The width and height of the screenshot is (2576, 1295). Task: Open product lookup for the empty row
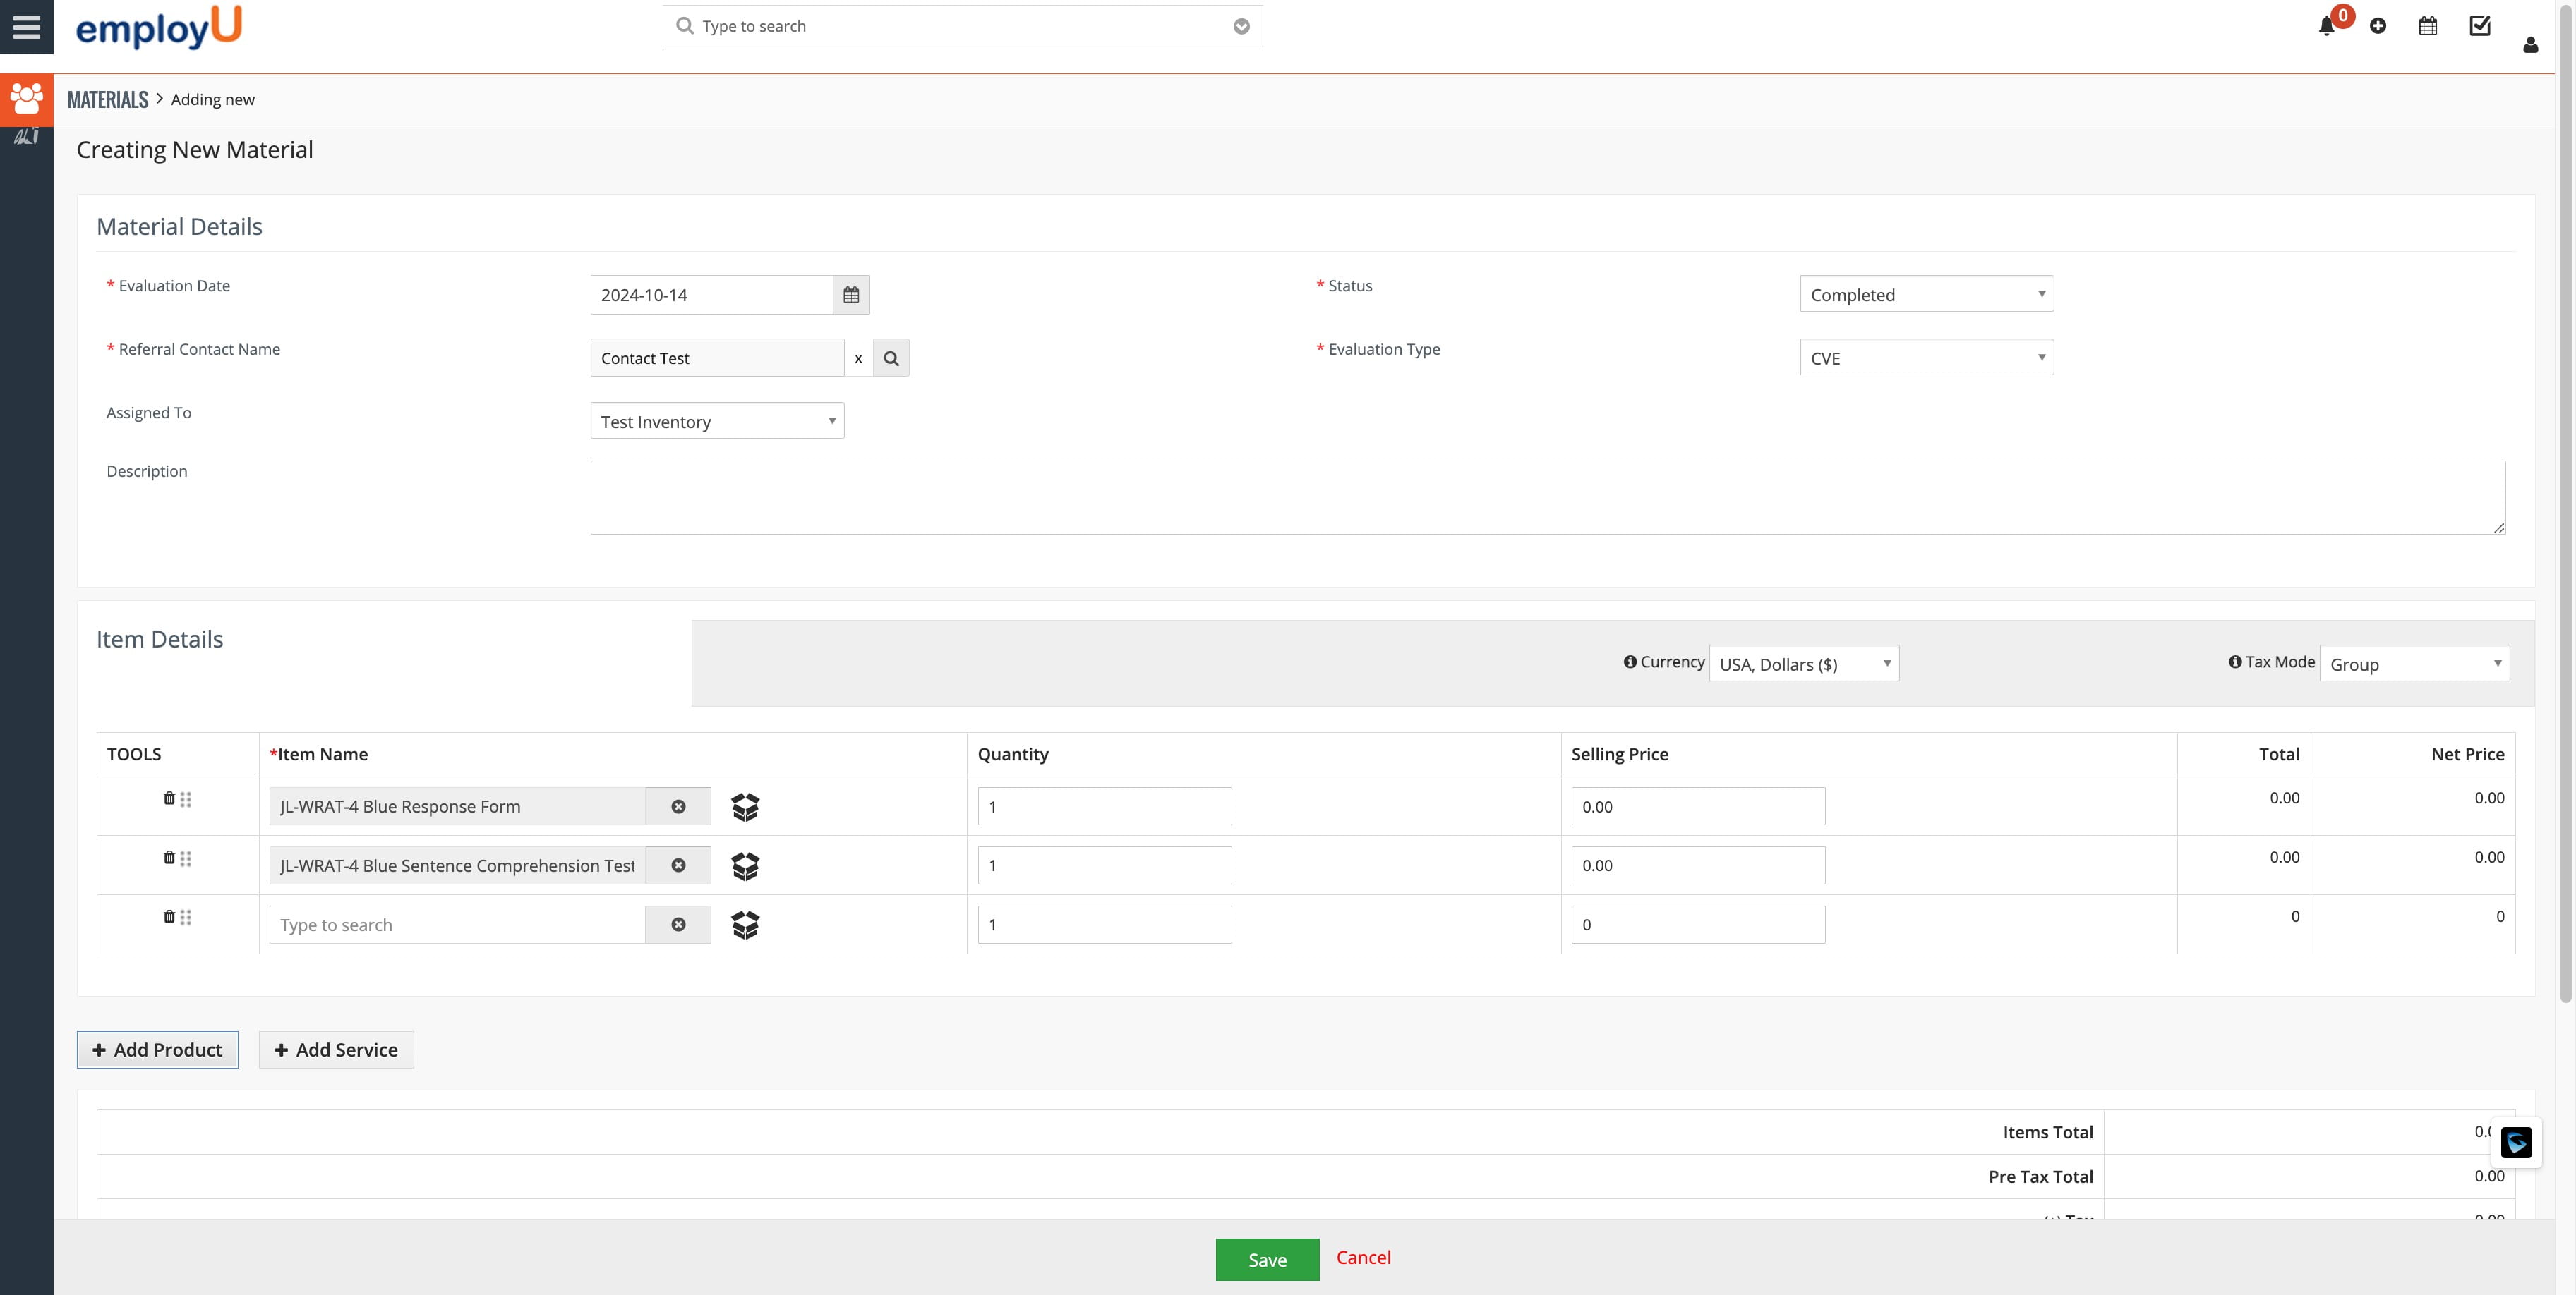745,925
